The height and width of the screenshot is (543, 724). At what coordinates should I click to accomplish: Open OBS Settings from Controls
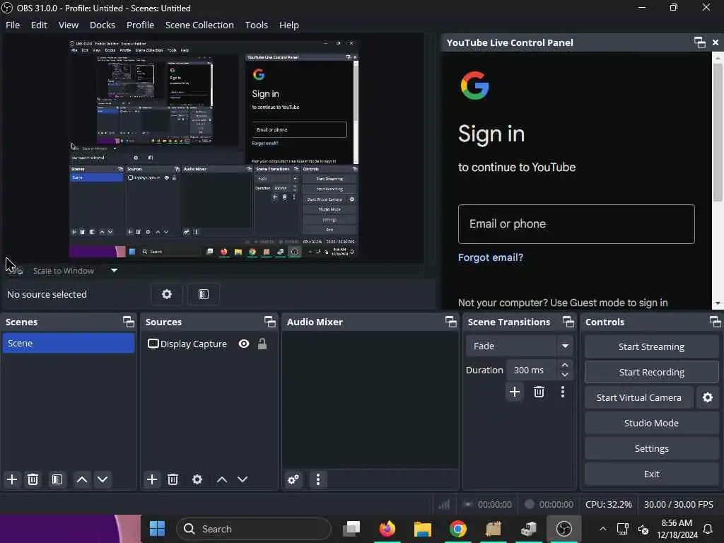tap(651, 448)
